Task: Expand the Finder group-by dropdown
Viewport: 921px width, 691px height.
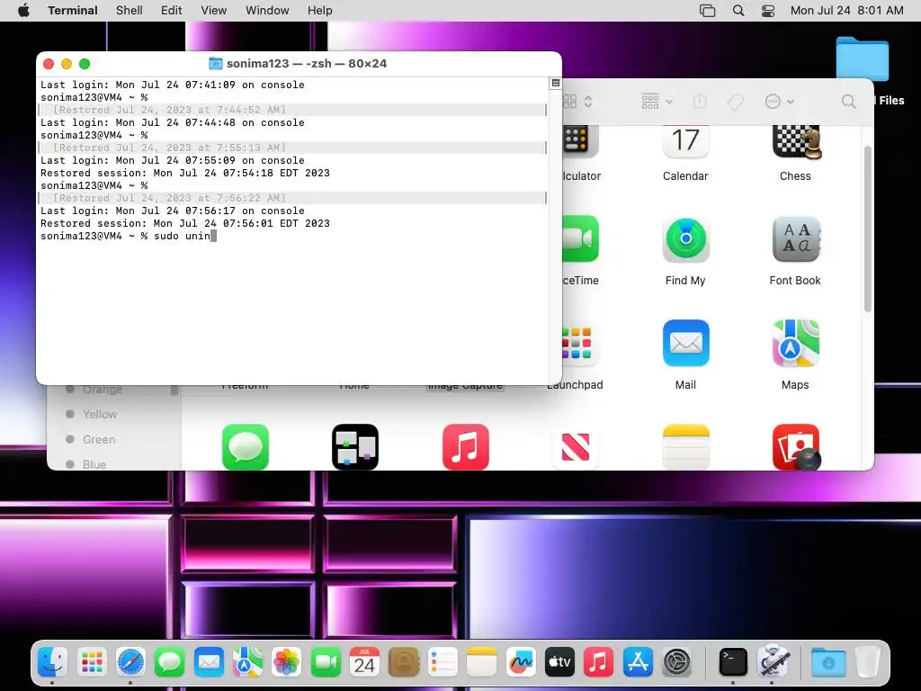Action: [x=657, y=102]
